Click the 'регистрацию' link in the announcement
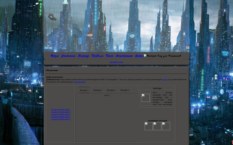 [x=80, y=82]
